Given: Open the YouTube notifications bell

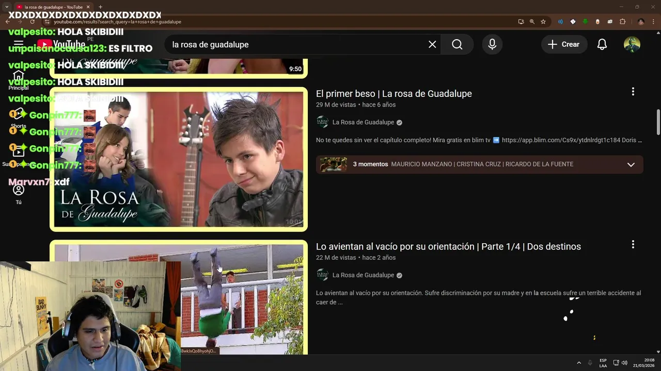Looking at the screenshot, I should 602,44.
